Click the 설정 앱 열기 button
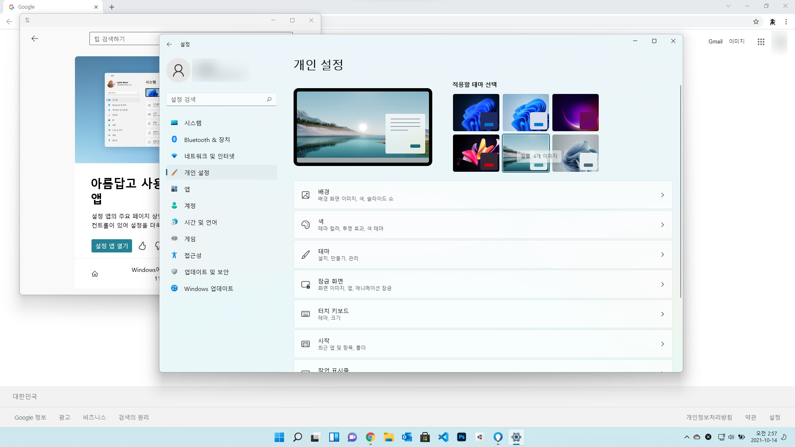Image resolution: width=795 pixels, height=447 pixels. pos(112,246)
